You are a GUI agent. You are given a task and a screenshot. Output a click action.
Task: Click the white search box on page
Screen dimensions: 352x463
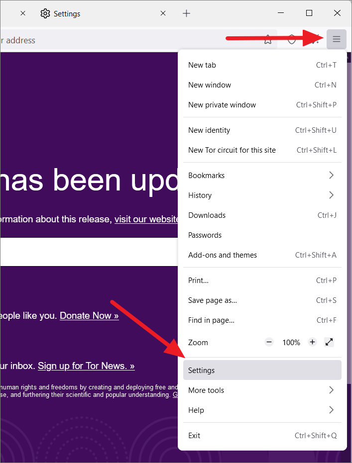tap(89, 252)
